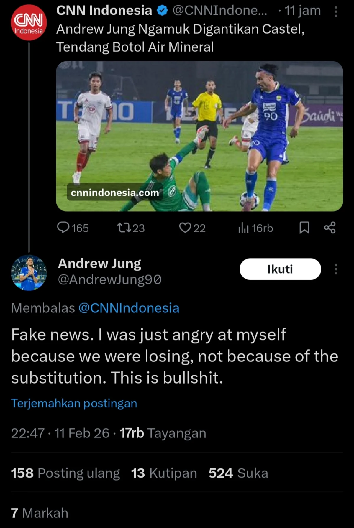Open Andrew Jung display name
This screenshot has height=528, width=354.
99,264
